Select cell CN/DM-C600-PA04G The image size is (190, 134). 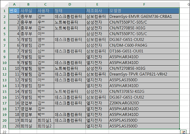click(144, 45)
